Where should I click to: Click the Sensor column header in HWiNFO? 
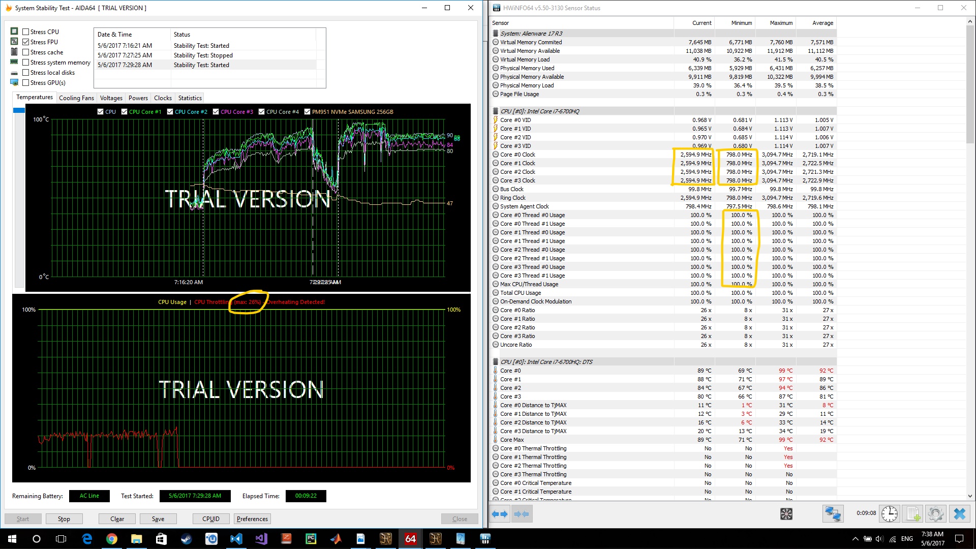coord(582,23)
